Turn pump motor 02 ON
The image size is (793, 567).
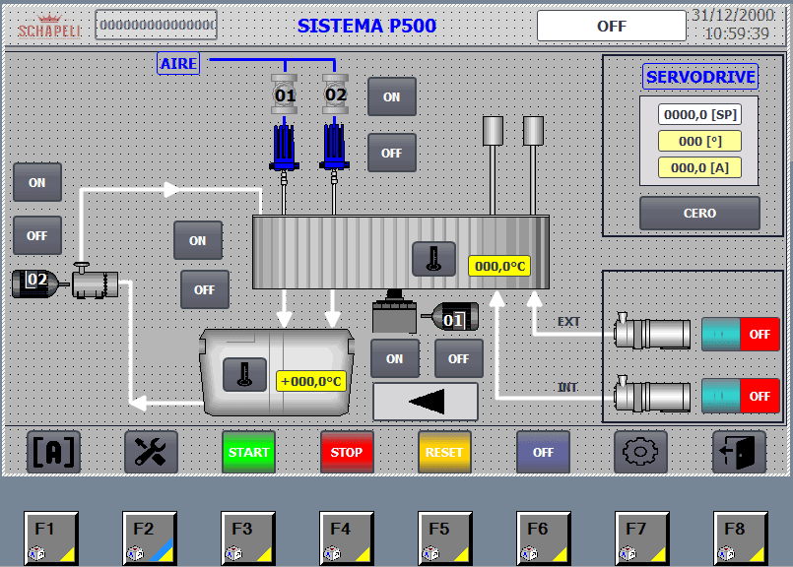(x=37, y=182)
